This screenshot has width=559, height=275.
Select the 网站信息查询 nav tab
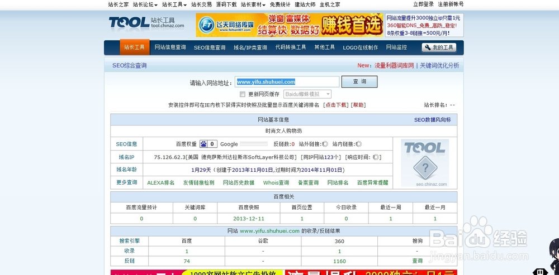pyautogui.click(x=170, y=47)
